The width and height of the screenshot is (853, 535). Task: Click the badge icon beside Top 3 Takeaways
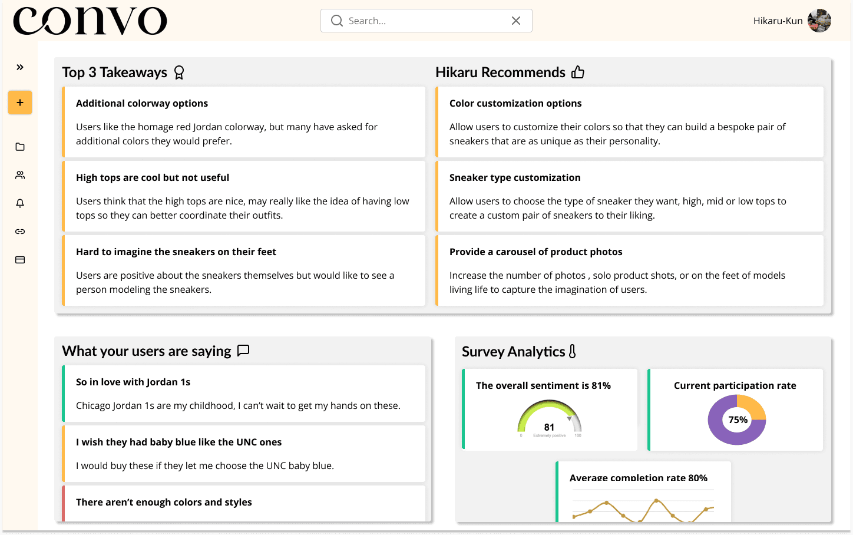coord(178,72)
